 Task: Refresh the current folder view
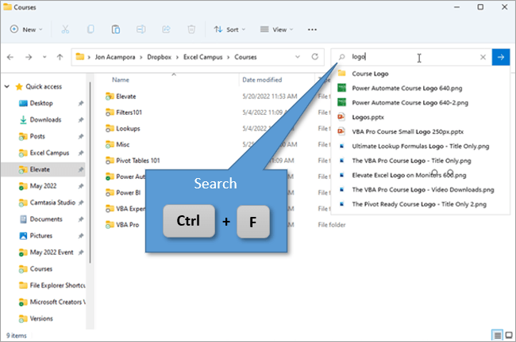point(315,57)
